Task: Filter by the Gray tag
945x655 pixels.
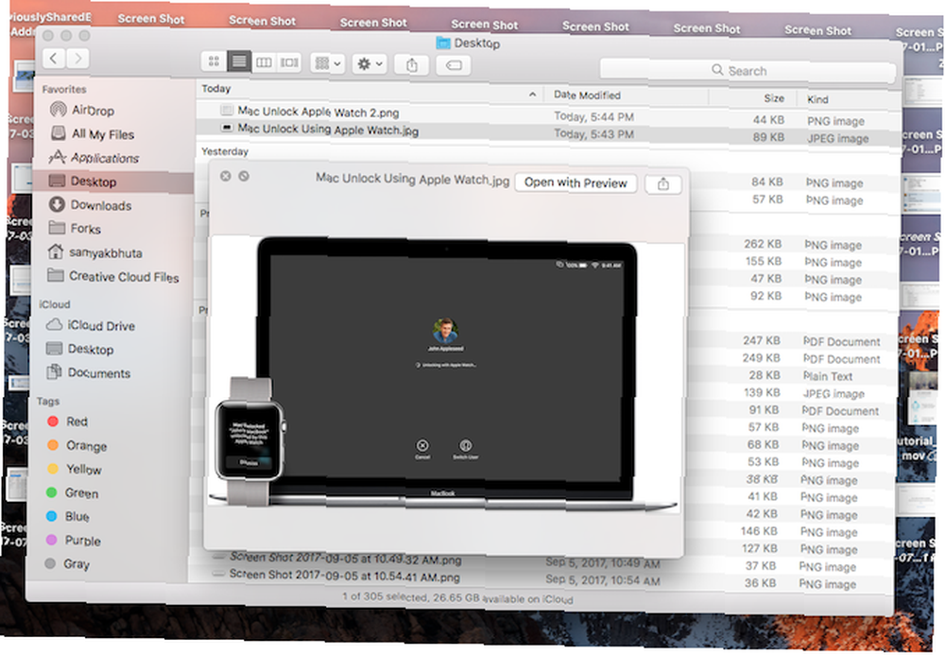Action: 76,564
